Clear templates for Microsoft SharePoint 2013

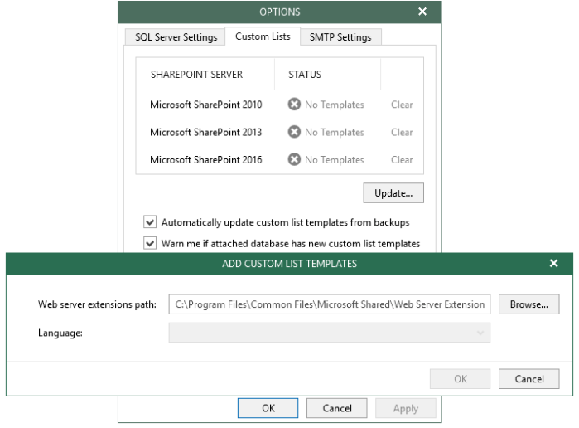click(x=402, y=132)
